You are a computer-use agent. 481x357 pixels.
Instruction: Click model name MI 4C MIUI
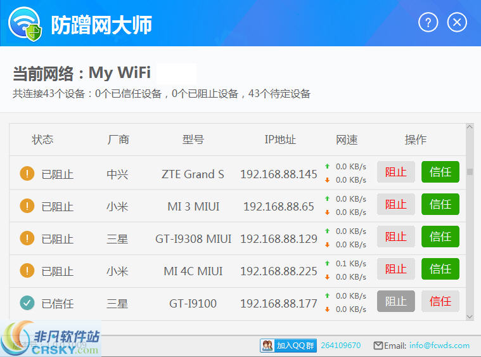click(x=193, y=271)
